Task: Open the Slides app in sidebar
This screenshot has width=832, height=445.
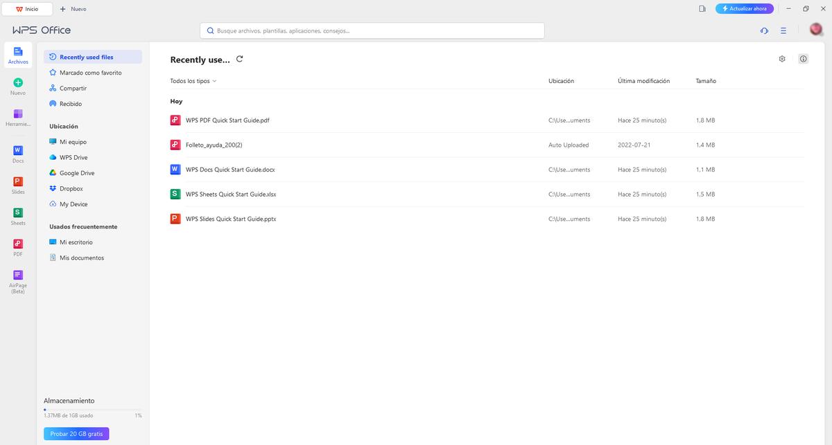Action: click(x=18, y=182)
